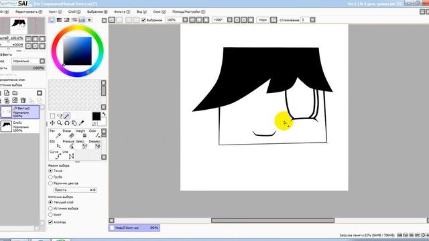Select the Слой1 layer
Screen dimensions: 429x241
20,127
